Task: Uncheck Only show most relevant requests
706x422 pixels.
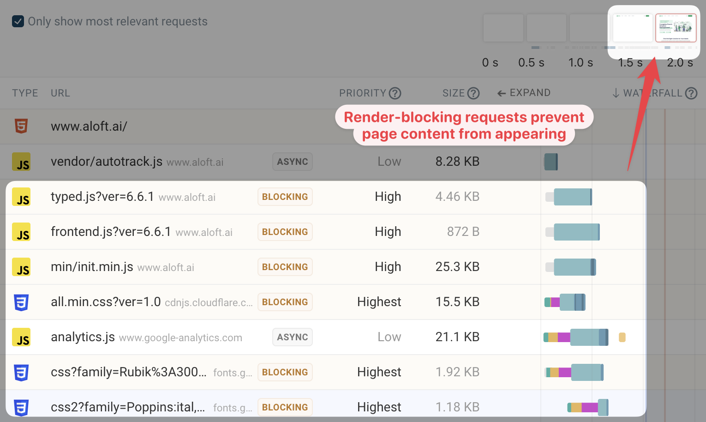Action: pyautogui.click(x=18, y=21)
